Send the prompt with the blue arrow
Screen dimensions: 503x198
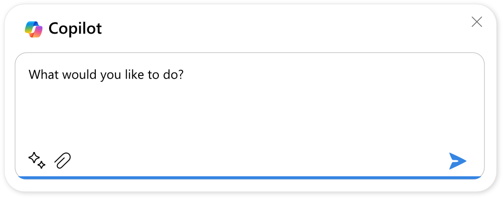click(x=457, y=161)
